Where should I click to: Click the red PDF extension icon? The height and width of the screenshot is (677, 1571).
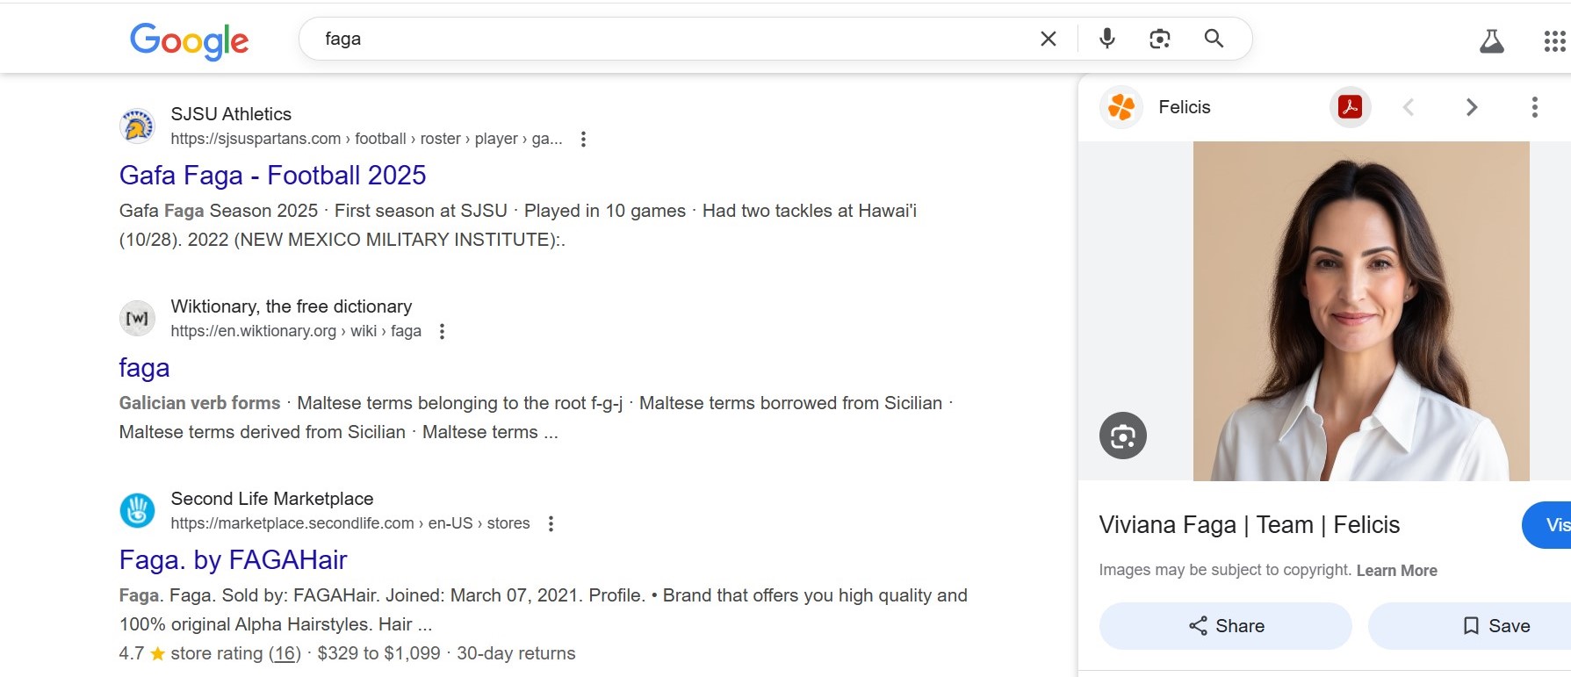click(x=1350, y=107)
